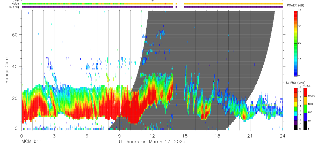Click the orange 10000 noise legend swatch

pos(305,100)
